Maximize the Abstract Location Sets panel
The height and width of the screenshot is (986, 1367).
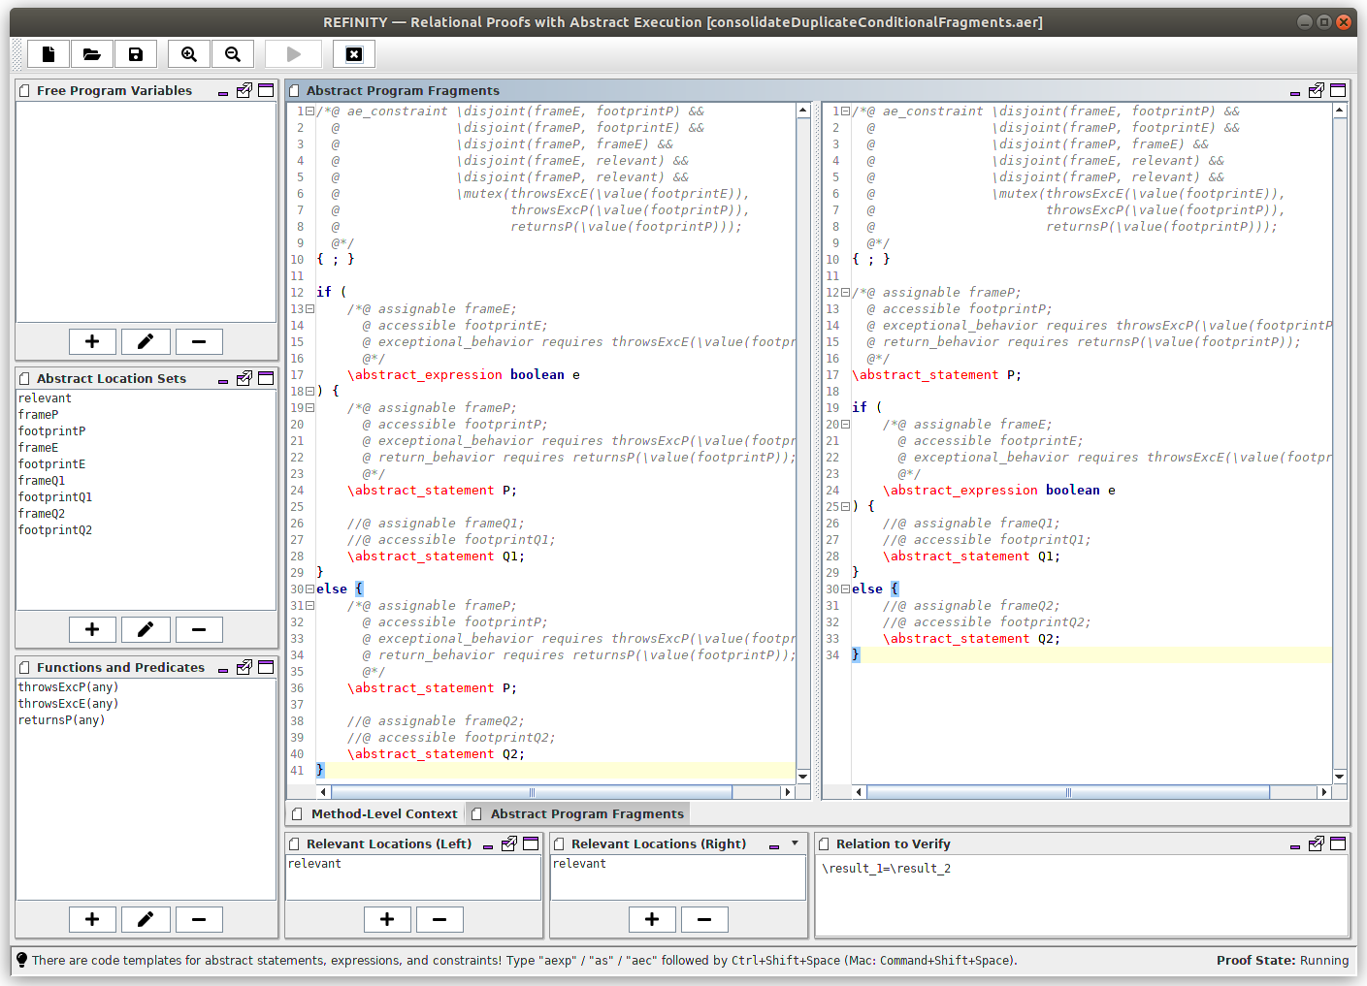pos(266,378)
